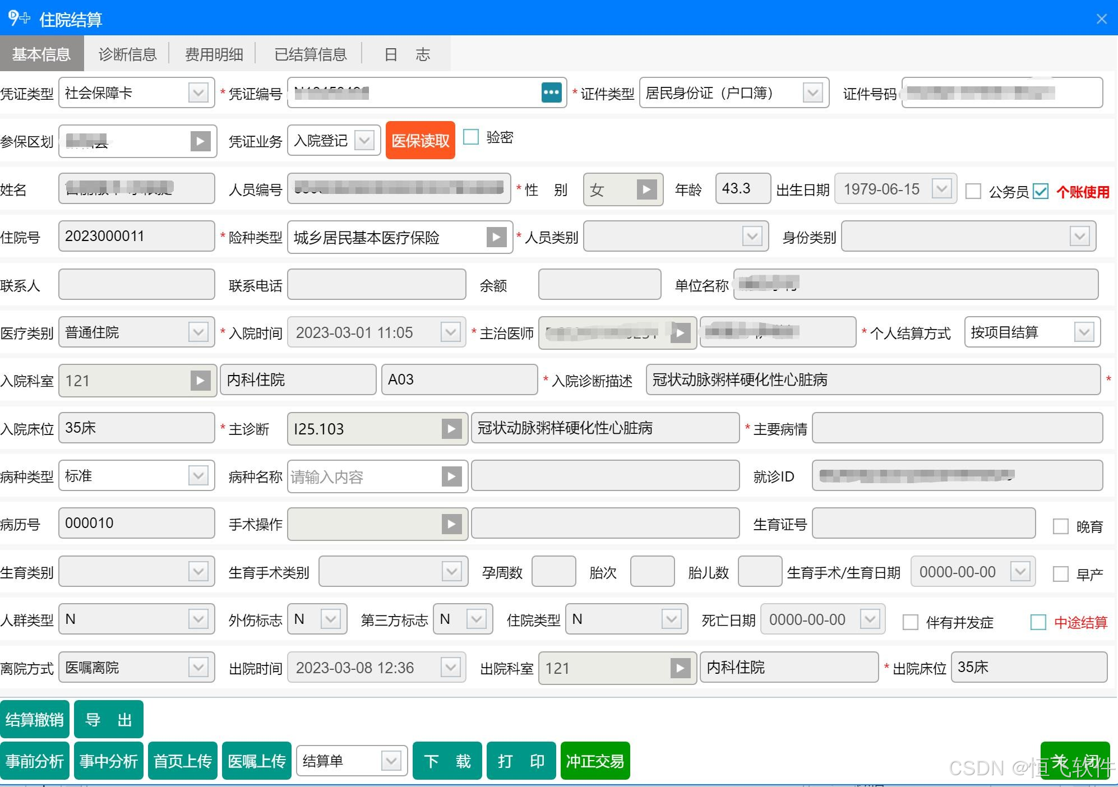The width and height of the screenshot is (1118, 787).
Task: Click the arrow icon beside 参保区划 field
Action: click(x=200, y=141)
